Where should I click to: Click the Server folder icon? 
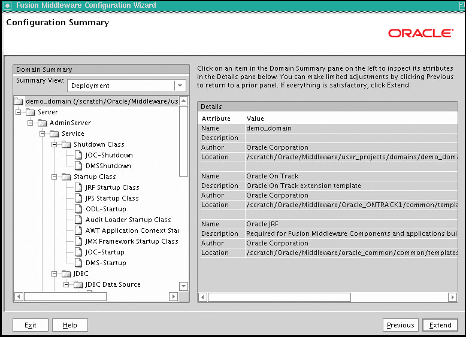(x=31, y=113)
